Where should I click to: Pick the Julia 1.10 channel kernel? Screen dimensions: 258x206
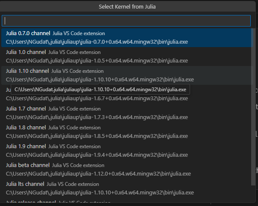(27, 71)
